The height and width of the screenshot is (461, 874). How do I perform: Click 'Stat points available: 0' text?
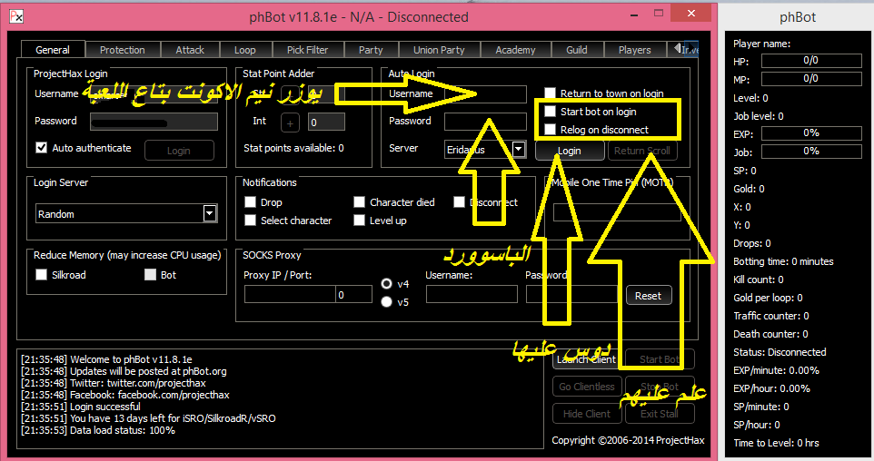click(x=293, y=148)
